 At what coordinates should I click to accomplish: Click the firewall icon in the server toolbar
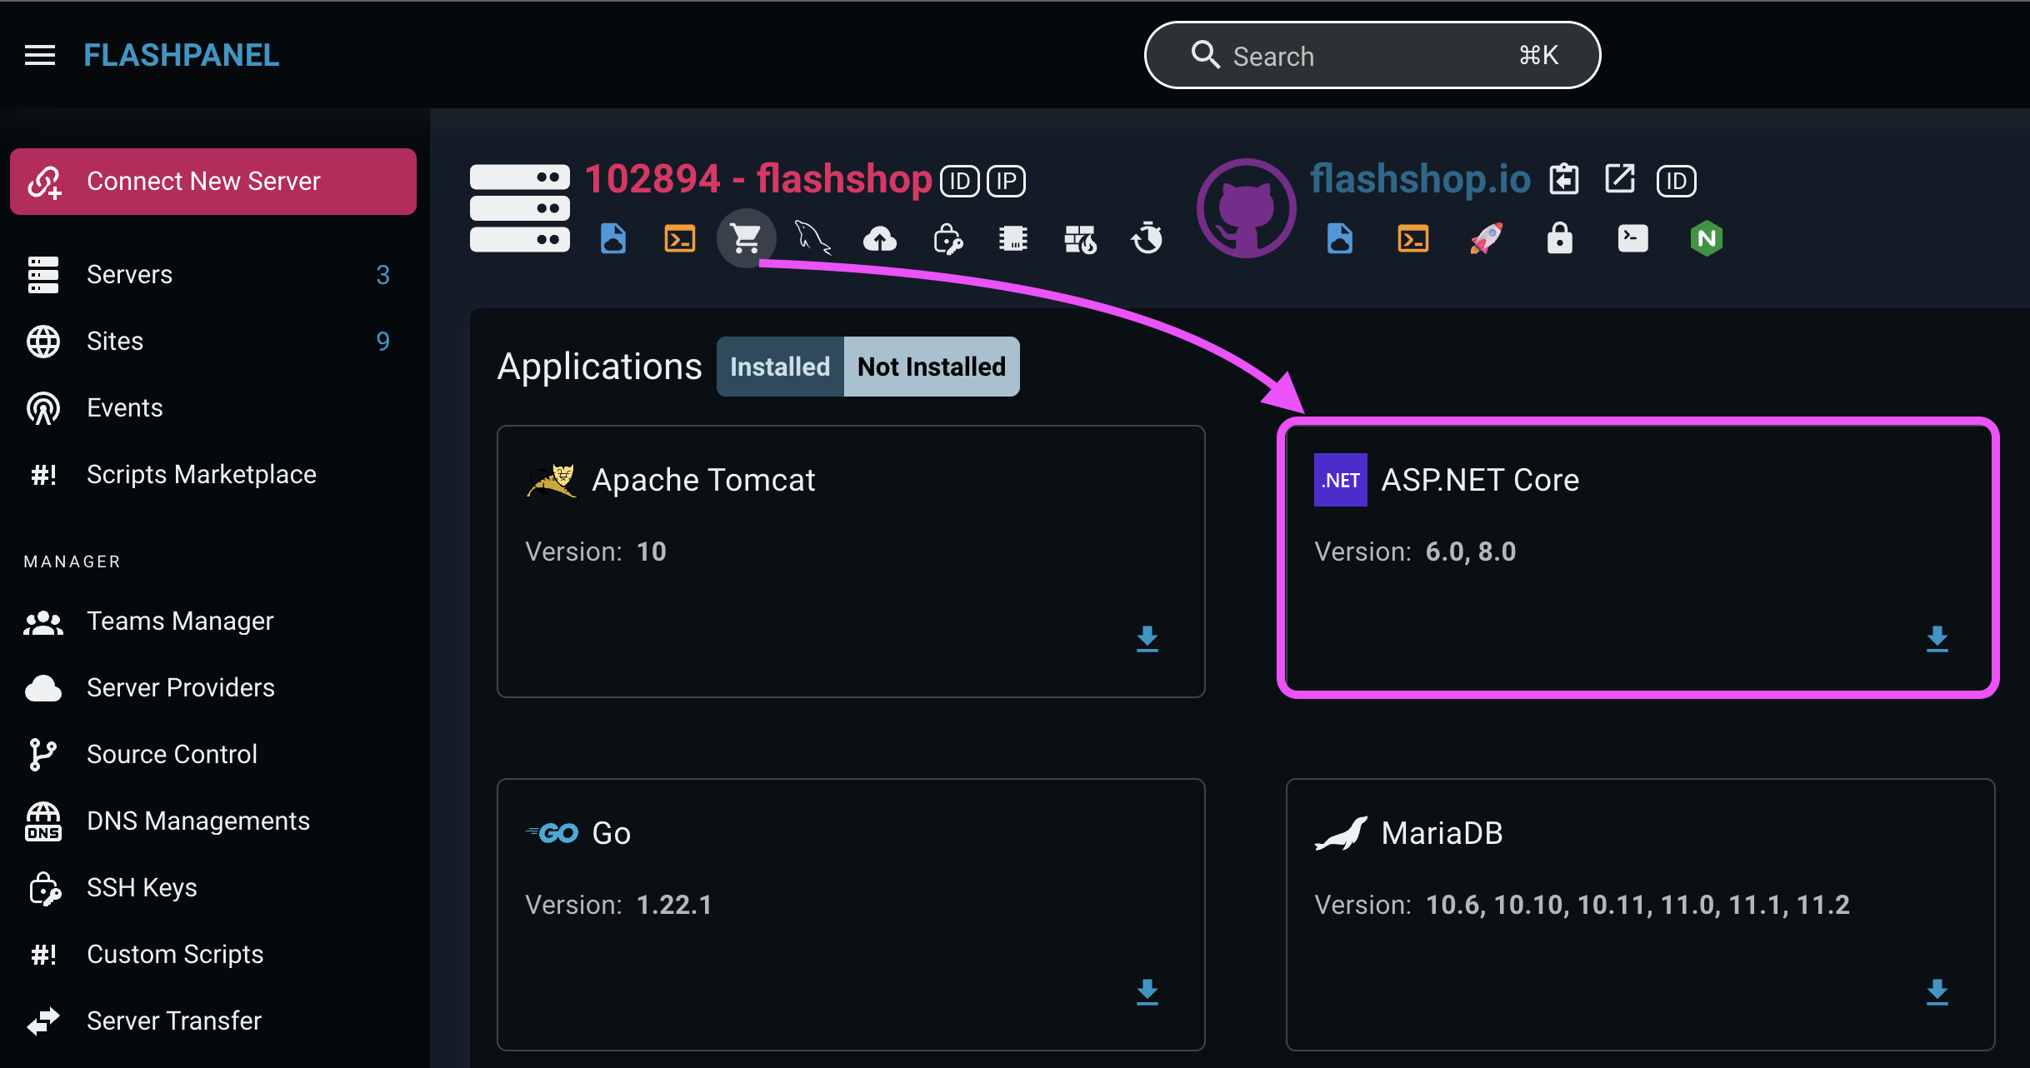pyautogui.click(x=1081, y=238)
